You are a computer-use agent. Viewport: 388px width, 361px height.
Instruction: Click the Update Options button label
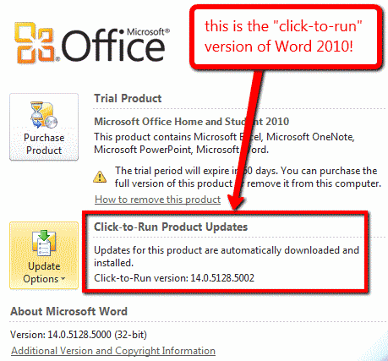44,272
